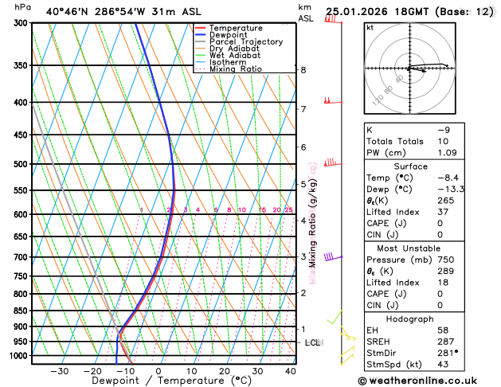Click the 'km ASL' altitude axis header
The image size is (501, 387).
306,13
